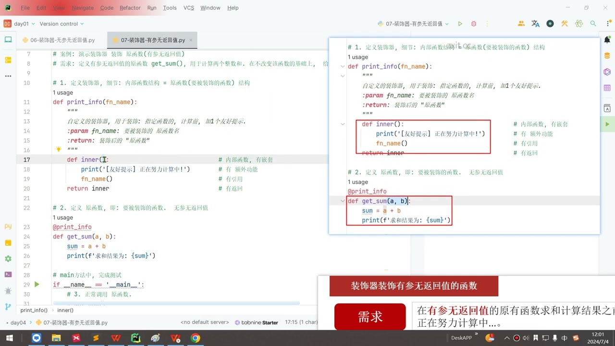Click the 17:15 caret position indicator

point(301,322)
